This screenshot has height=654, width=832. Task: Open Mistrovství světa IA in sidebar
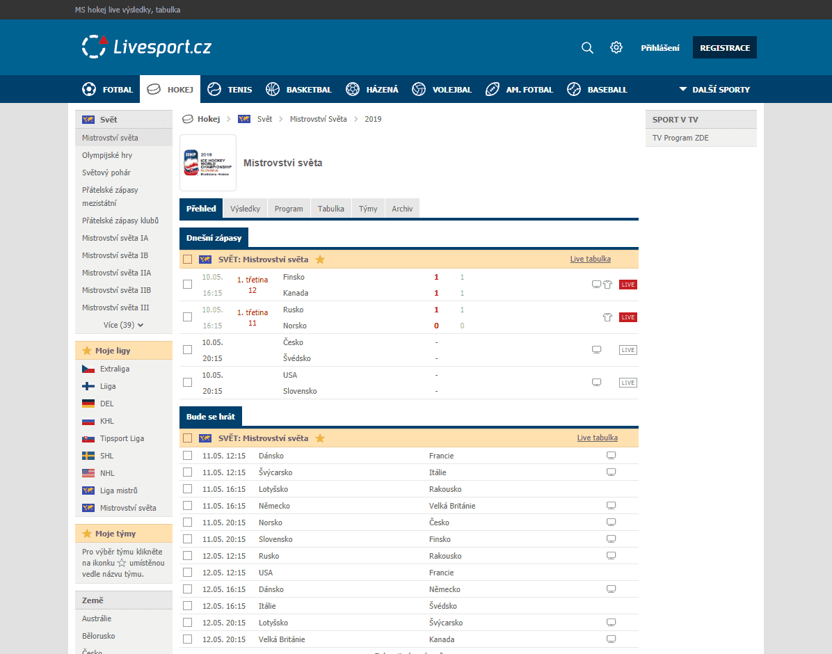115,238
